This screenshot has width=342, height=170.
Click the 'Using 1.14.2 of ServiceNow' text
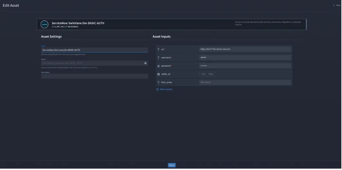coord(65,26)
